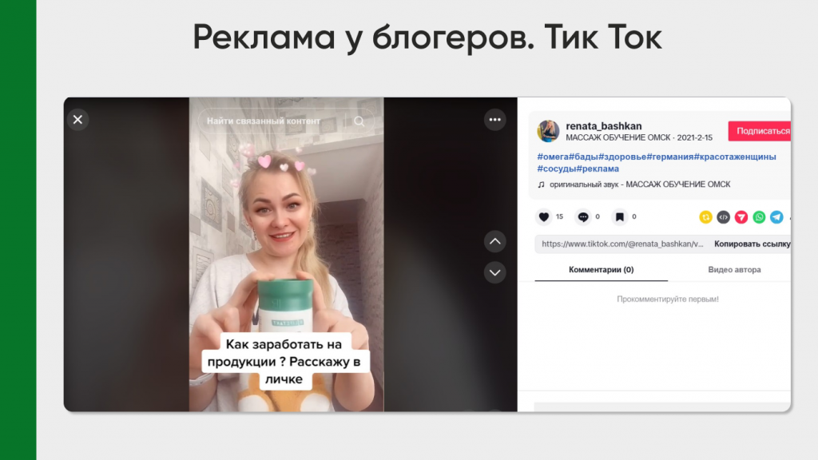Like the video with the heart icon
This screenshot has width=818, height=460.
point(544,216)
